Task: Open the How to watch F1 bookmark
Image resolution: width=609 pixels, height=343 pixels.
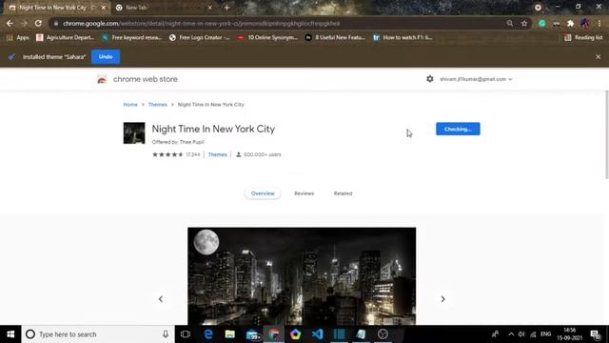Action: [x=403, y=38]
